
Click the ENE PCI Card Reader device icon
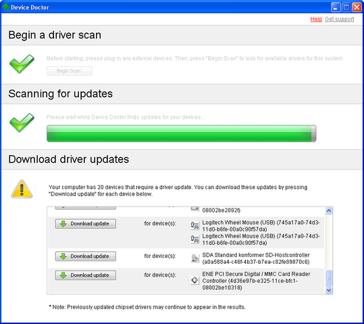click(x=194, y=280)
